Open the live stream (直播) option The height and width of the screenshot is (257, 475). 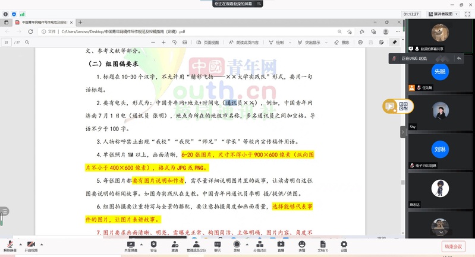(281, 246)
